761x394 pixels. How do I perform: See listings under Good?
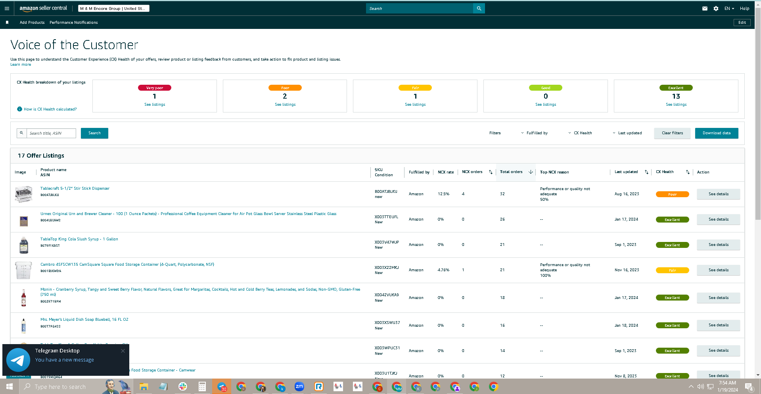[546, 105]
